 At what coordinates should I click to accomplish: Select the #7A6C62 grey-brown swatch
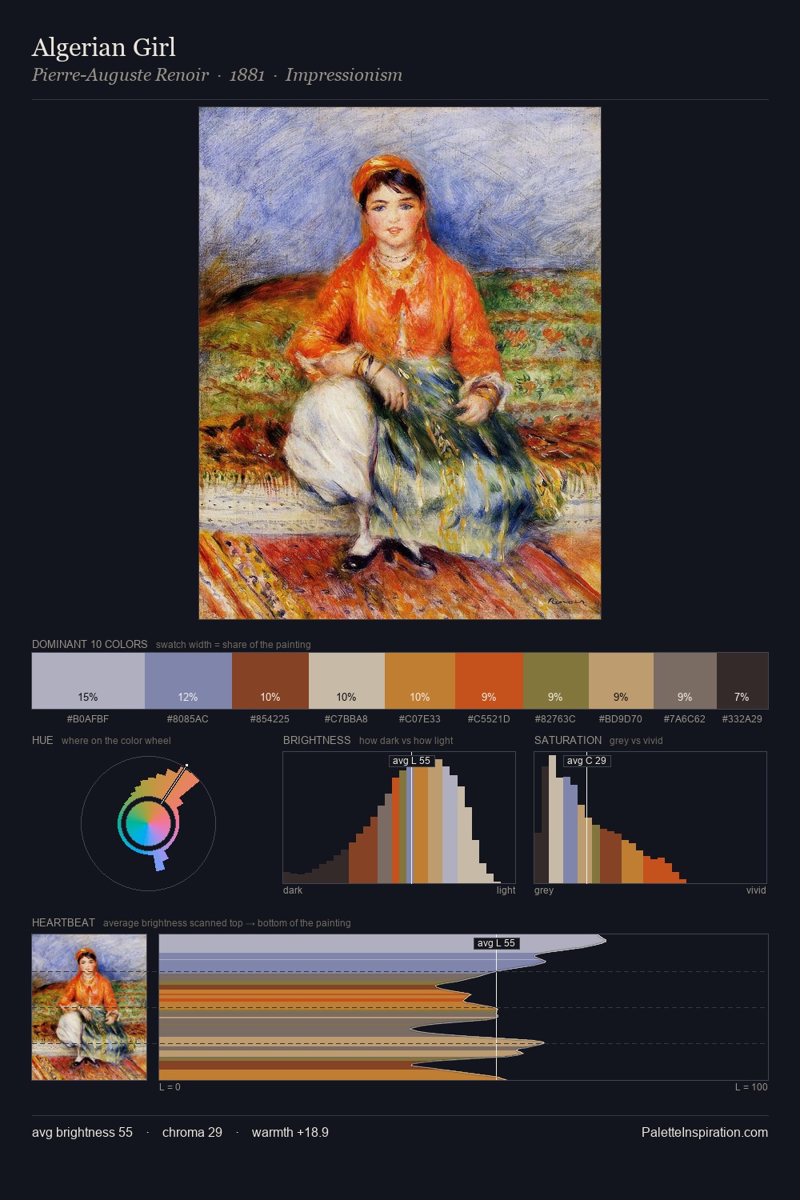pyautogui.click(x=685, y=681)
